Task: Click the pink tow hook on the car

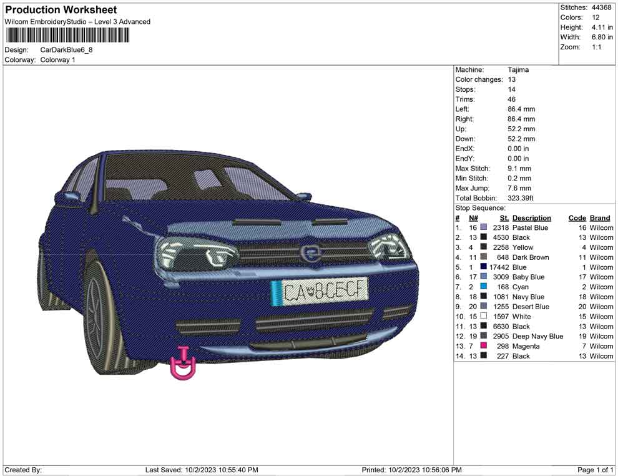Action: (183, 364)
